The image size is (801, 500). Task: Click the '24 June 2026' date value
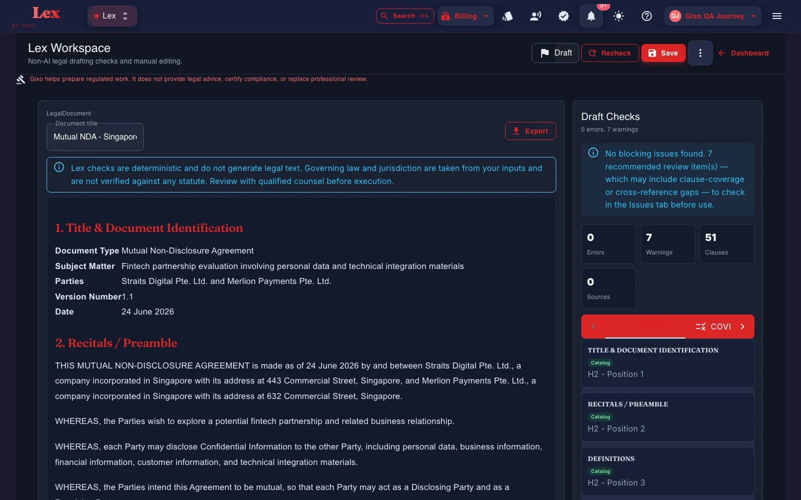point(148,312)
